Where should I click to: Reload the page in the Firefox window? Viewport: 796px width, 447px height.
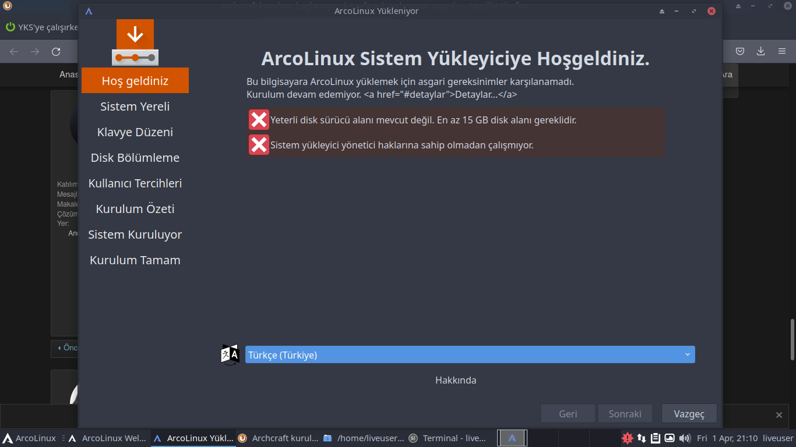click(56, 51)
